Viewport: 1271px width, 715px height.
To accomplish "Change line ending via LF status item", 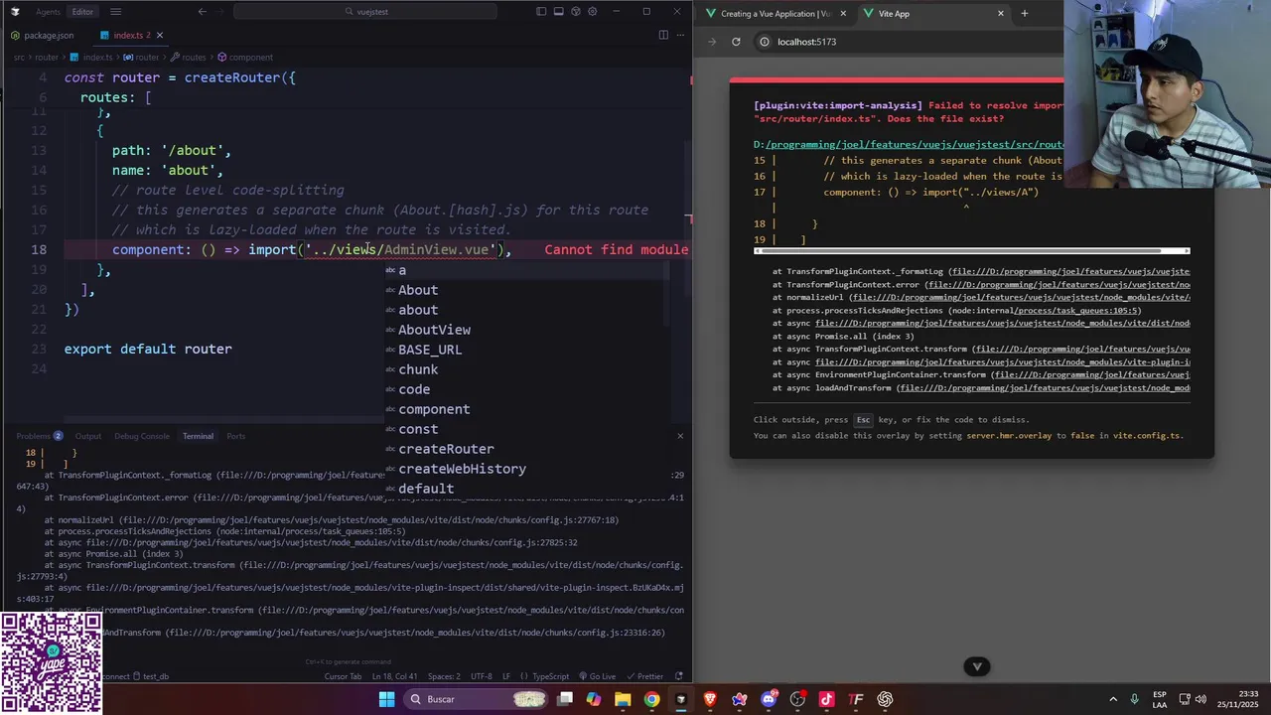I will click(506, 676).
